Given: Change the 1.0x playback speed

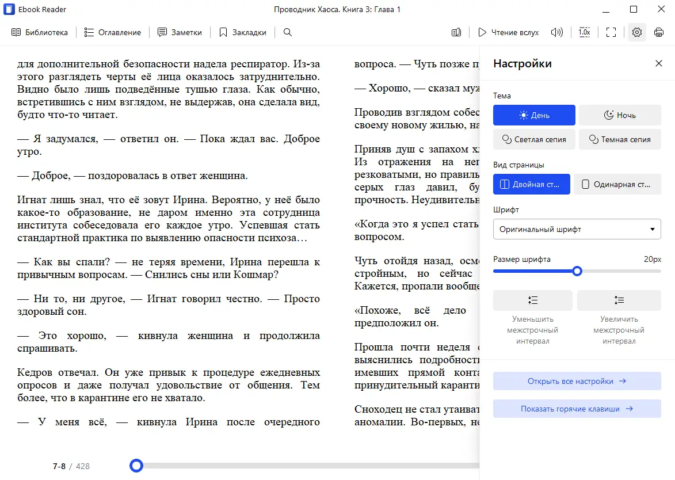Looking at the screenshot, I should click(x=584, y=32).
